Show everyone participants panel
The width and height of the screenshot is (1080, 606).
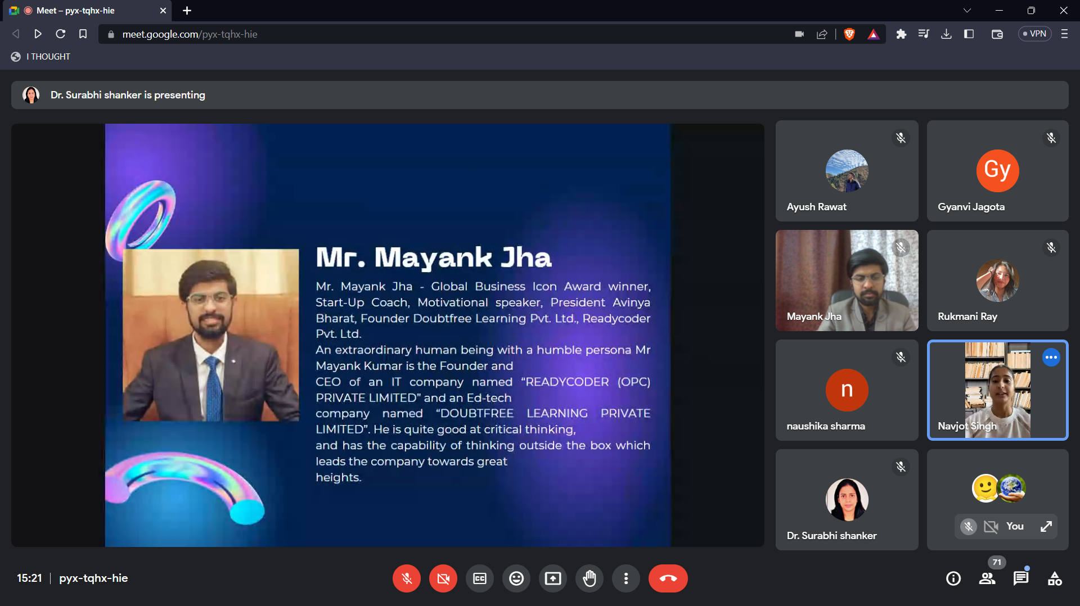[987, 578]
